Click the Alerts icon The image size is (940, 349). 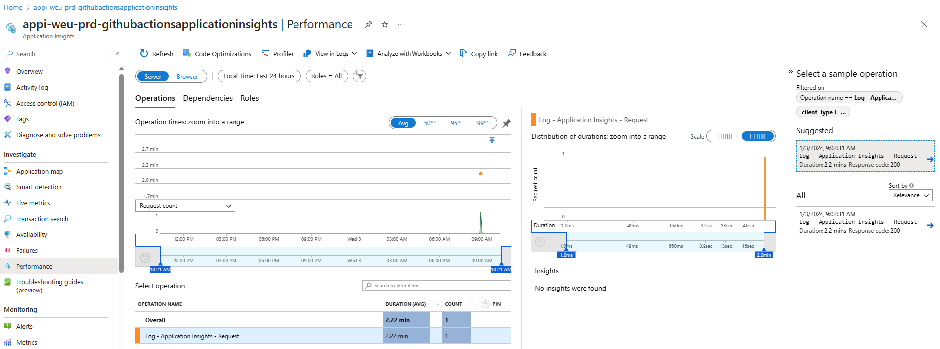pos(7,326)
